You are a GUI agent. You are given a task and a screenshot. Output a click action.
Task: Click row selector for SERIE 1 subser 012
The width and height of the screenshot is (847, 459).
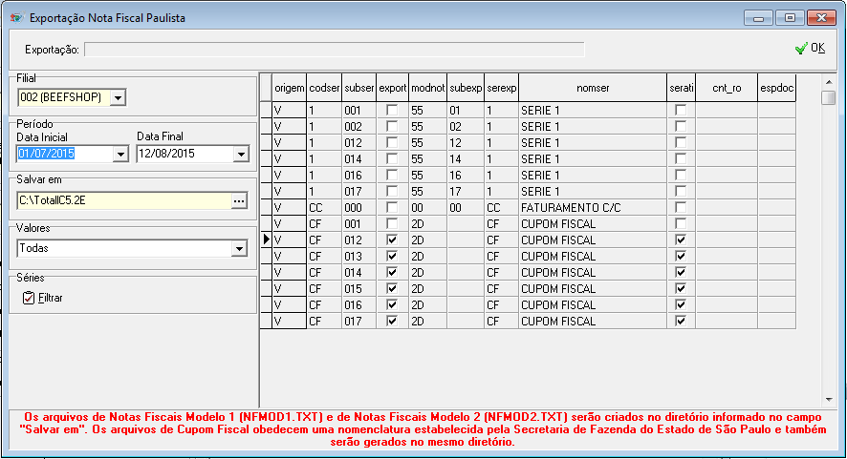(x=267, y=143)
